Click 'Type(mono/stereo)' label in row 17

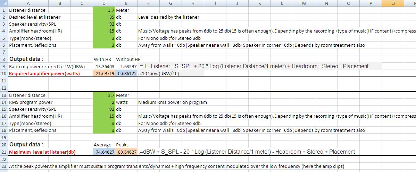point(30,123)
